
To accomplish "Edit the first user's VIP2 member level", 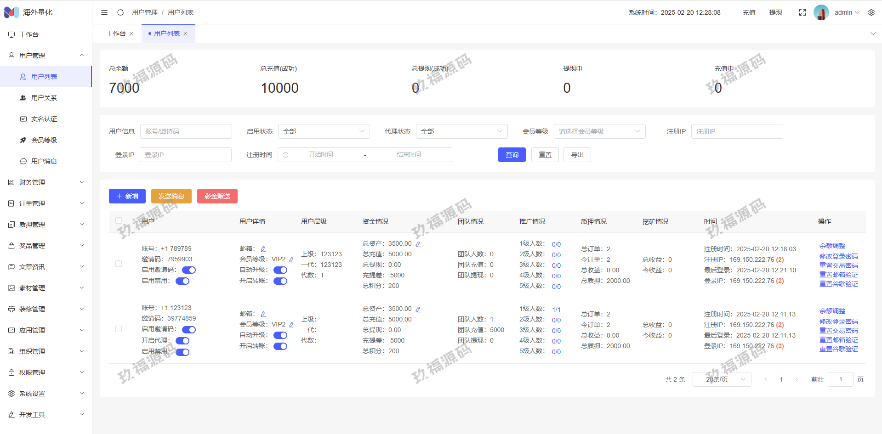I will pyautogui.click(x=291, y=259).
